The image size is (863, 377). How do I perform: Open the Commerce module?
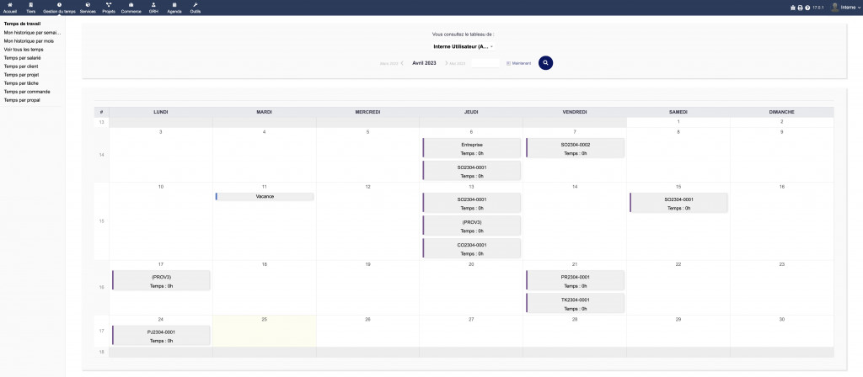131,8
